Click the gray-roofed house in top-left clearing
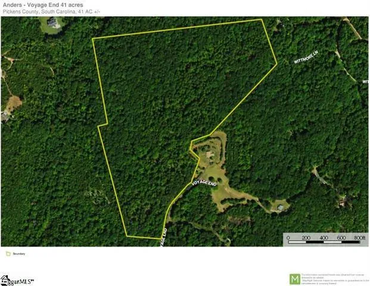Image resolution: width=370 pixels, height=286 pixels. click(52, 23)
